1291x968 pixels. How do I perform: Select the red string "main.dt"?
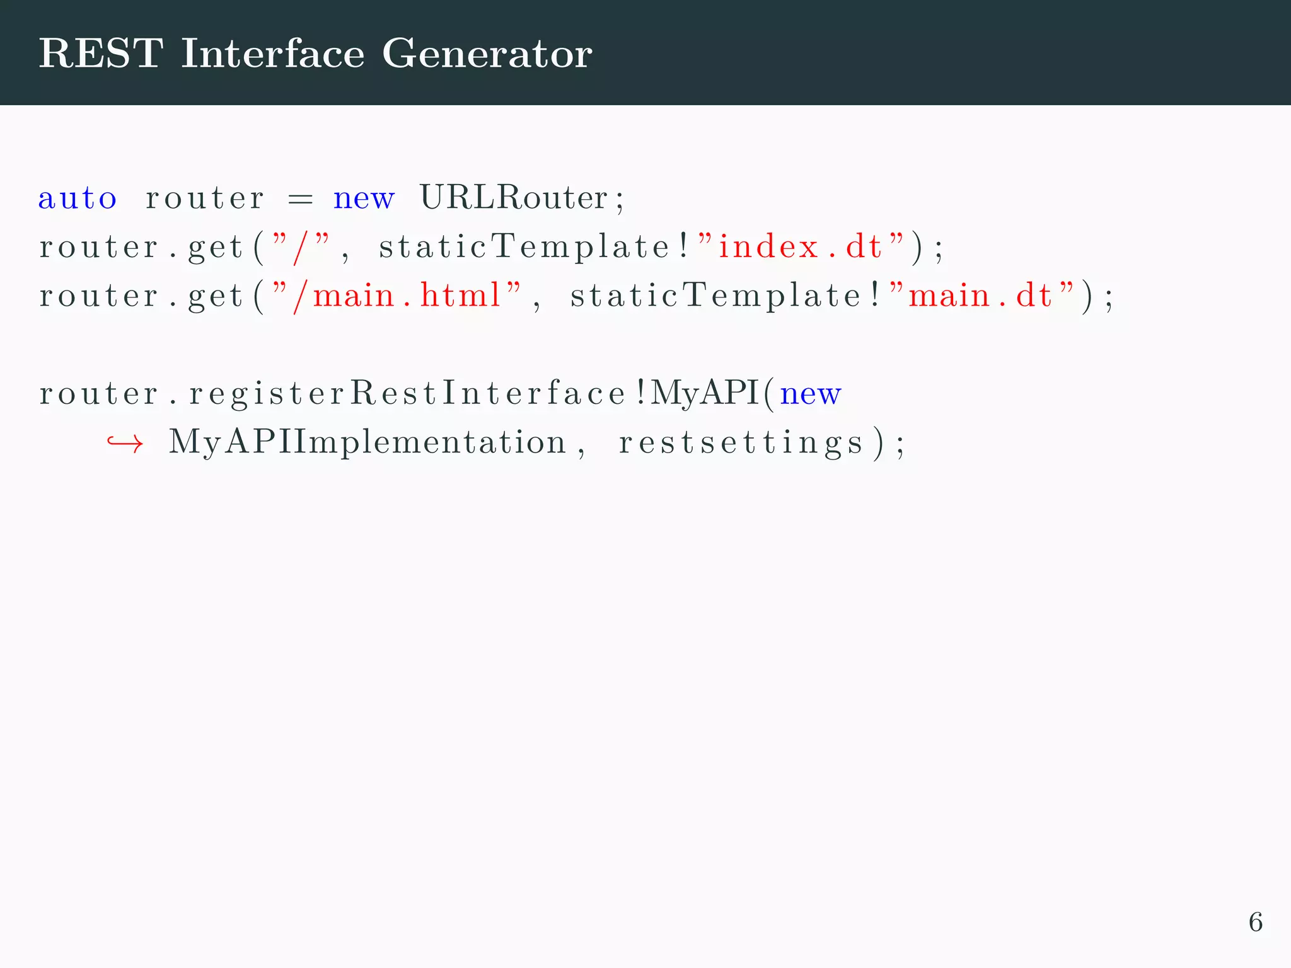coord(981,295)
